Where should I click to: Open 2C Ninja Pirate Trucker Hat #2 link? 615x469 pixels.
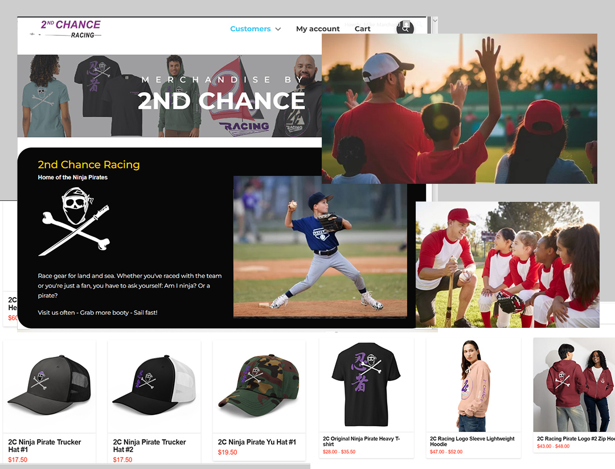tap(149, 446)
